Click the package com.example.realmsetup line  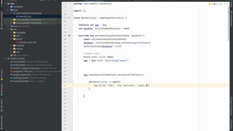tap(92, 4)
